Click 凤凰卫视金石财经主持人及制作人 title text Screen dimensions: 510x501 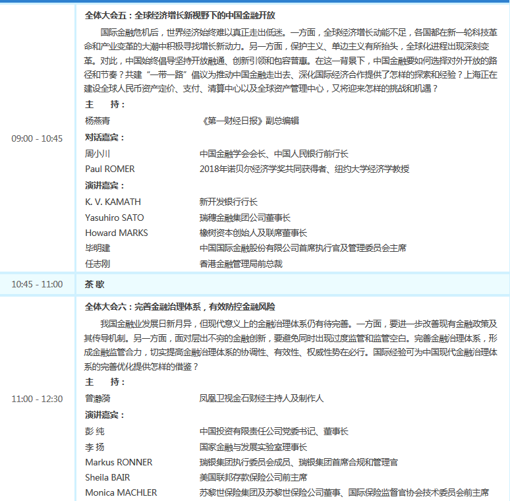tap(262, 399)
